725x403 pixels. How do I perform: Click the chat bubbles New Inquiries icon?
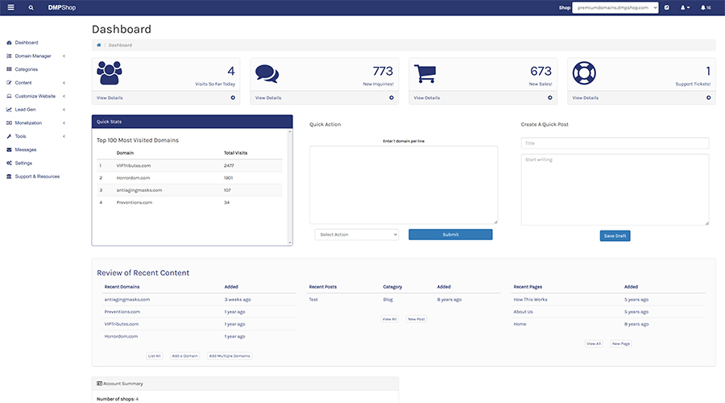(267, 73)
